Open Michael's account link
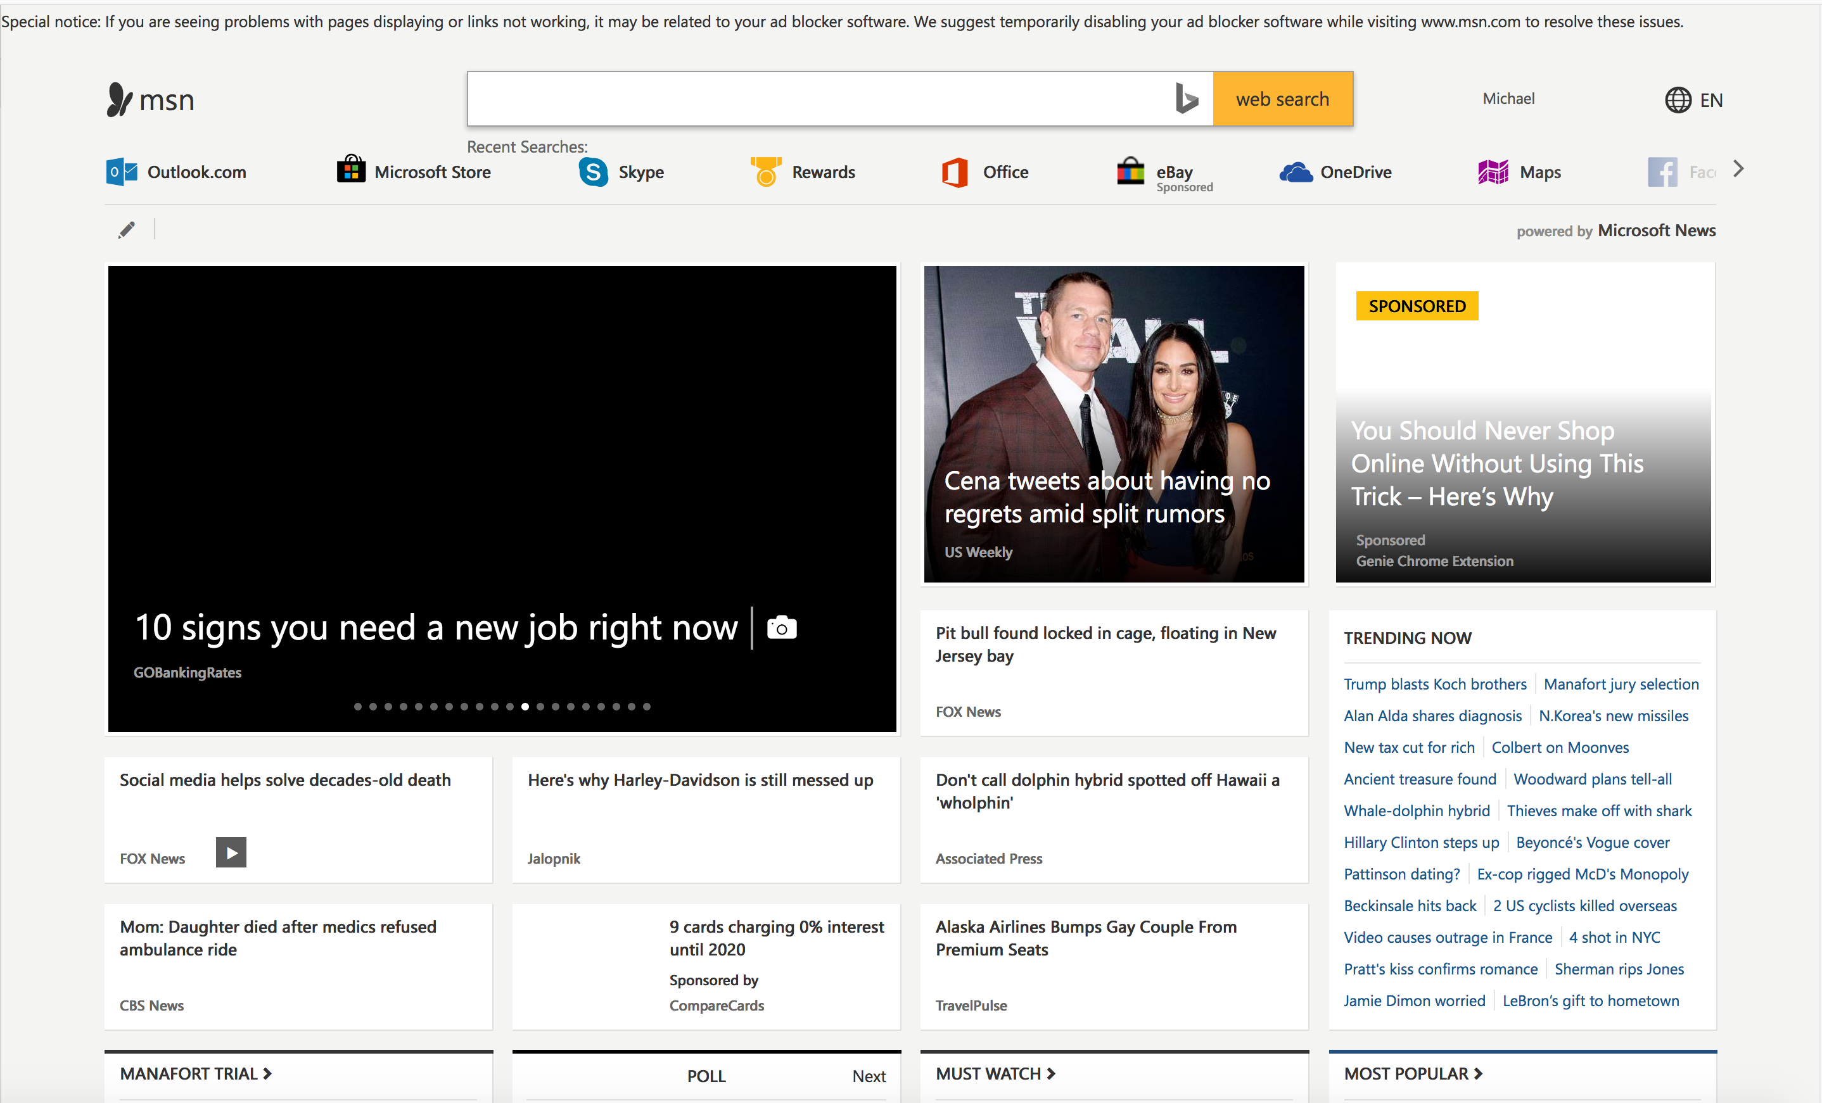 click(x=1508, y=98)
